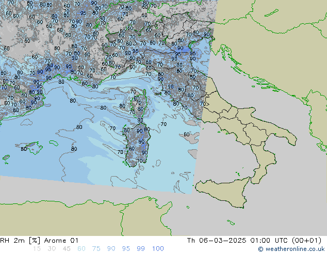This screenshot has width=327, height=253.
Task: Click the 70 label at Corsica's northern tip
Action: click(133, 91)
